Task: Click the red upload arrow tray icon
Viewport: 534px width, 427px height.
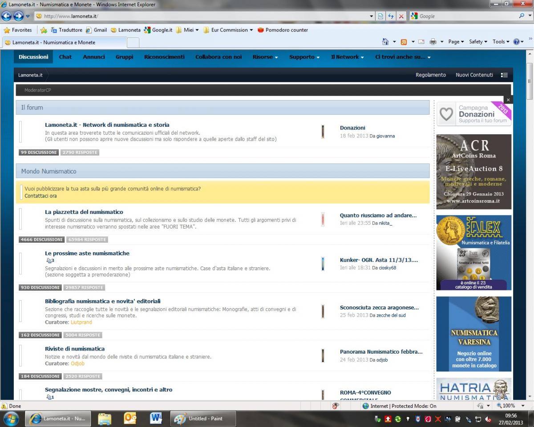Action: (388, 419)
